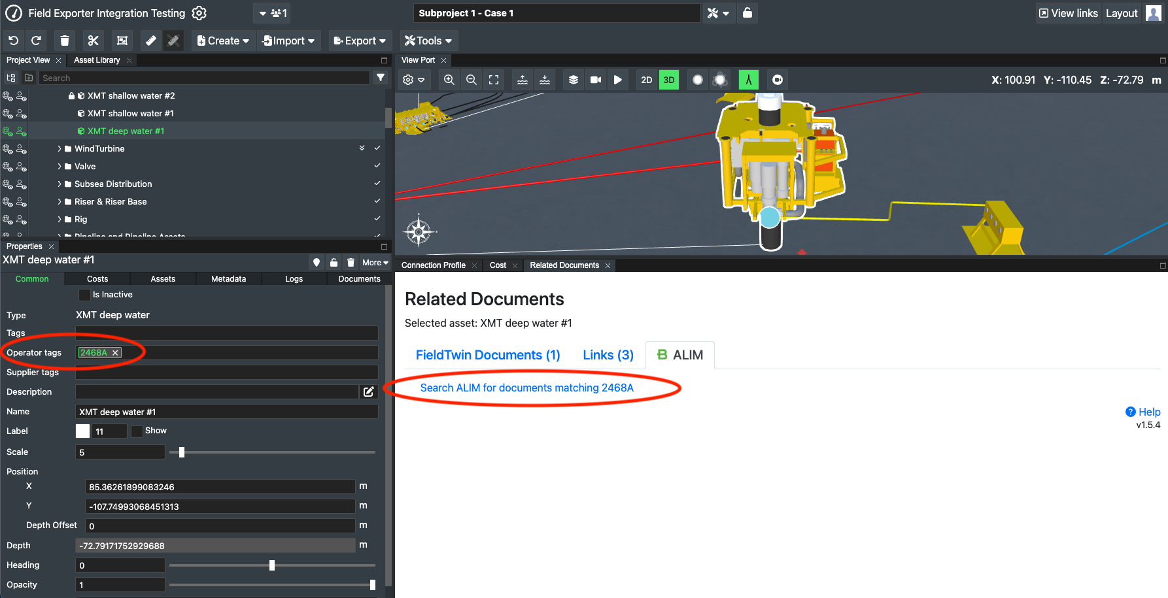Screen dimensions: 1168x598
Task: Play animation in the View Port
Action: click(618, 80)
